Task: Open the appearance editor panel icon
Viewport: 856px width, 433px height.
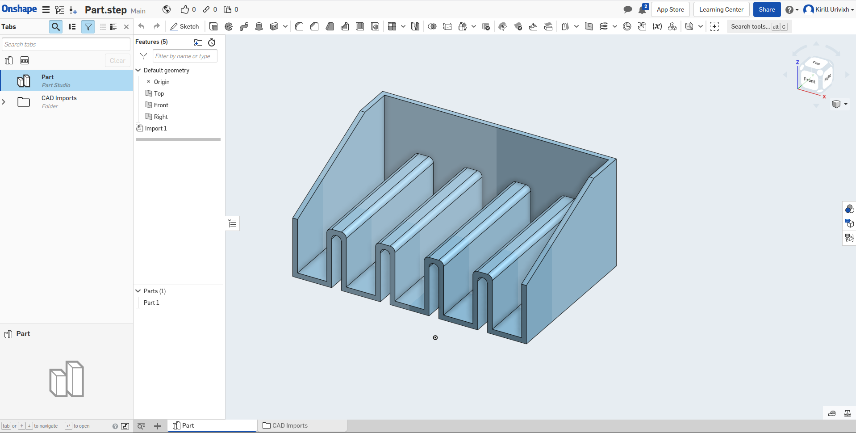Action: click(x=849, y=209)
